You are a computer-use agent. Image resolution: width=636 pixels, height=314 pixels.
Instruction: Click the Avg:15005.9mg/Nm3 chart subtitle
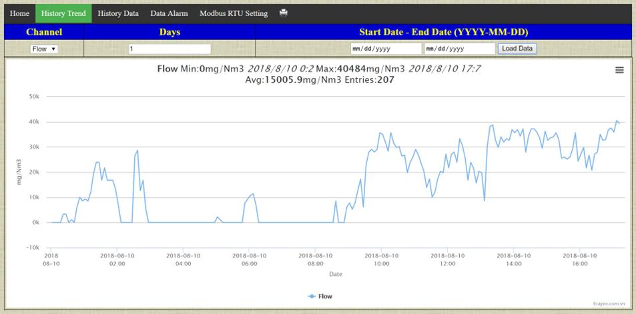[x=320, y=80]
